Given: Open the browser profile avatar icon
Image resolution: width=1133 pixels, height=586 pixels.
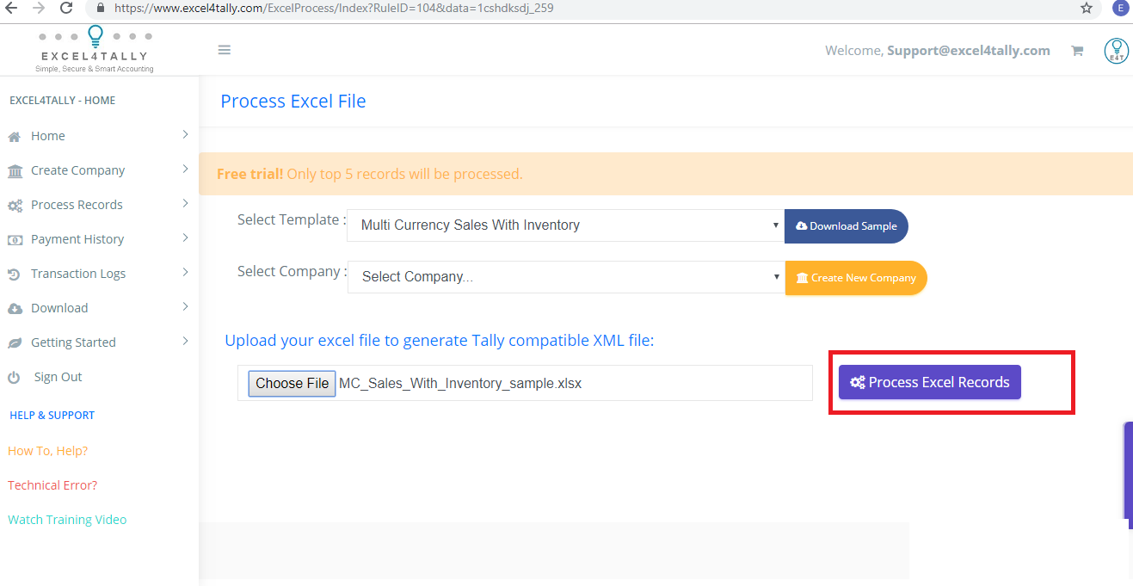Looking at the screenshot, I should [x=1120, y=8].
